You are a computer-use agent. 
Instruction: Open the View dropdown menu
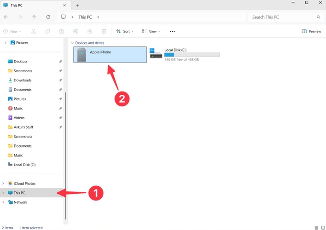pos(151,31)
